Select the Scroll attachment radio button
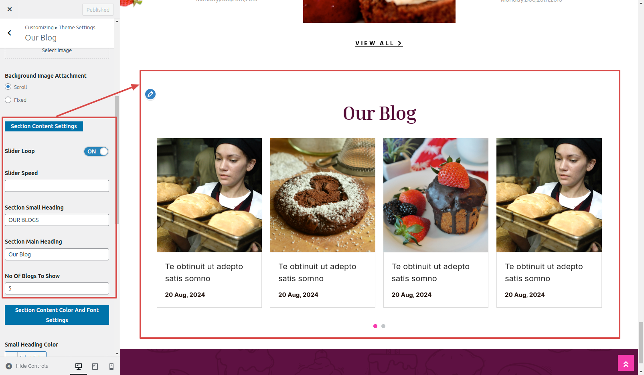This screenshot has width=644, height=375. (8, 87)
